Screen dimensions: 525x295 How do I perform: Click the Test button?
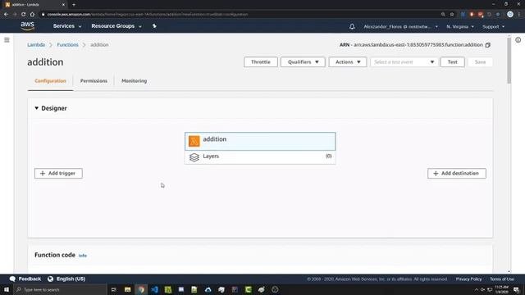(x=452, y=62)
